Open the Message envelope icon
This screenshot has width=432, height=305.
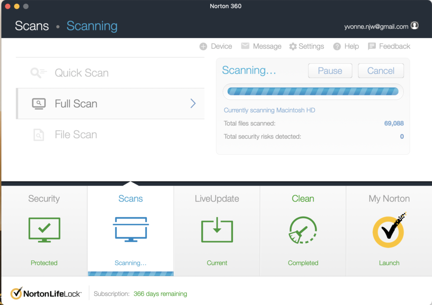pos(245,46)
